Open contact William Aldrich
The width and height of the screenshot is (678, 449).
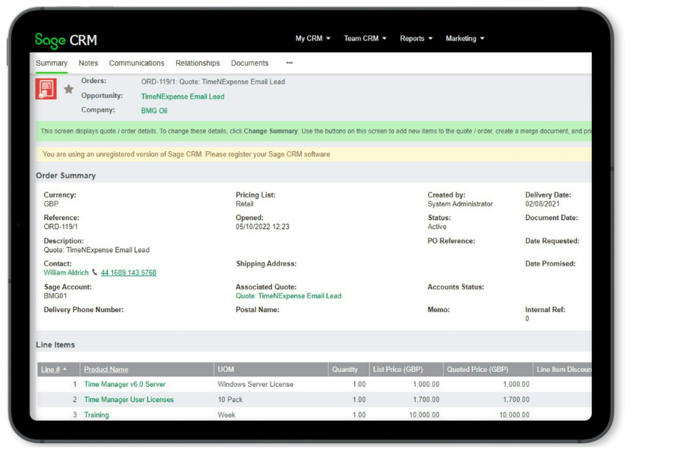pyautogui.click(x=66, y=273)
